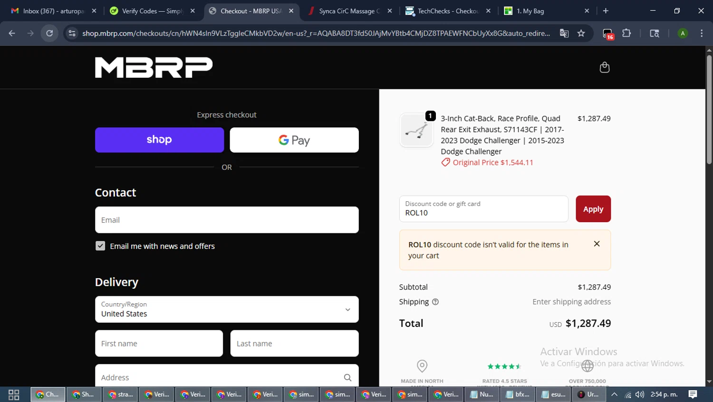The height and width of the screenshot is (402, 713).
Task: Dismiss the ROL10 invalid code message
Action: (597, 244)
